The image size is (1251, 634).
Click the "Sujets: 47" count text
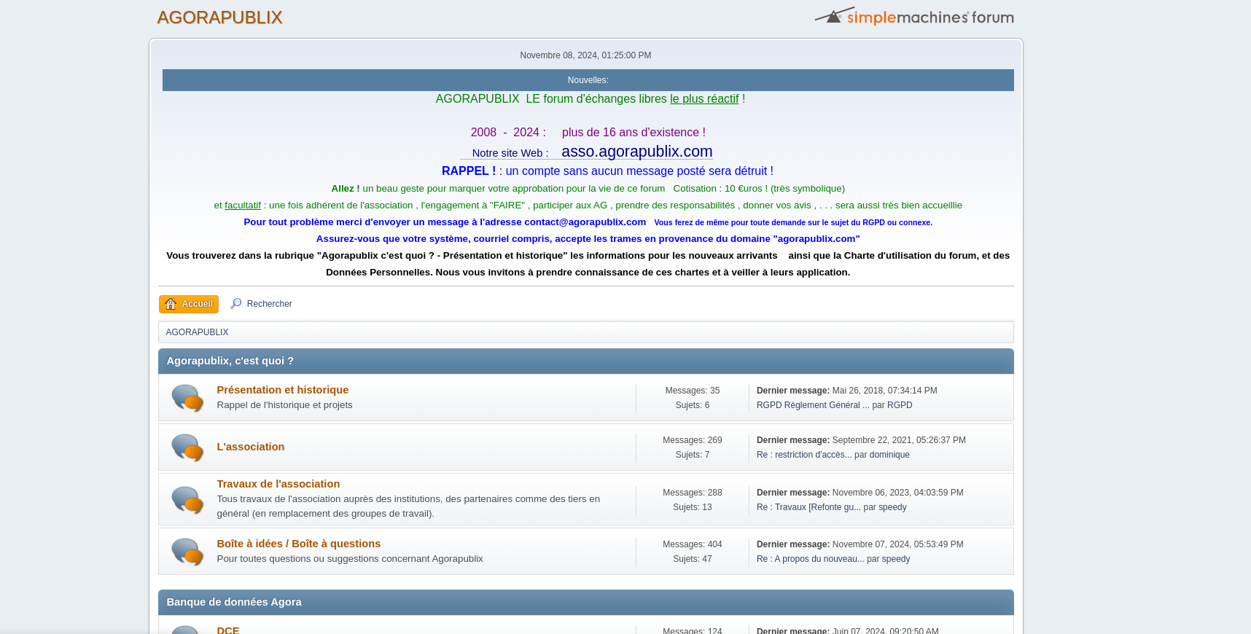pyautogui.click(x=692, y=559)
